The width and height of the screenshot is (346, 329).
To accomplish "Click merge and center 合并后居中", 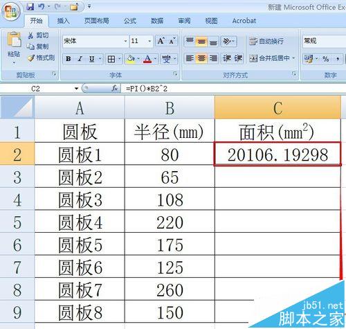I will [x=269, y=58].
